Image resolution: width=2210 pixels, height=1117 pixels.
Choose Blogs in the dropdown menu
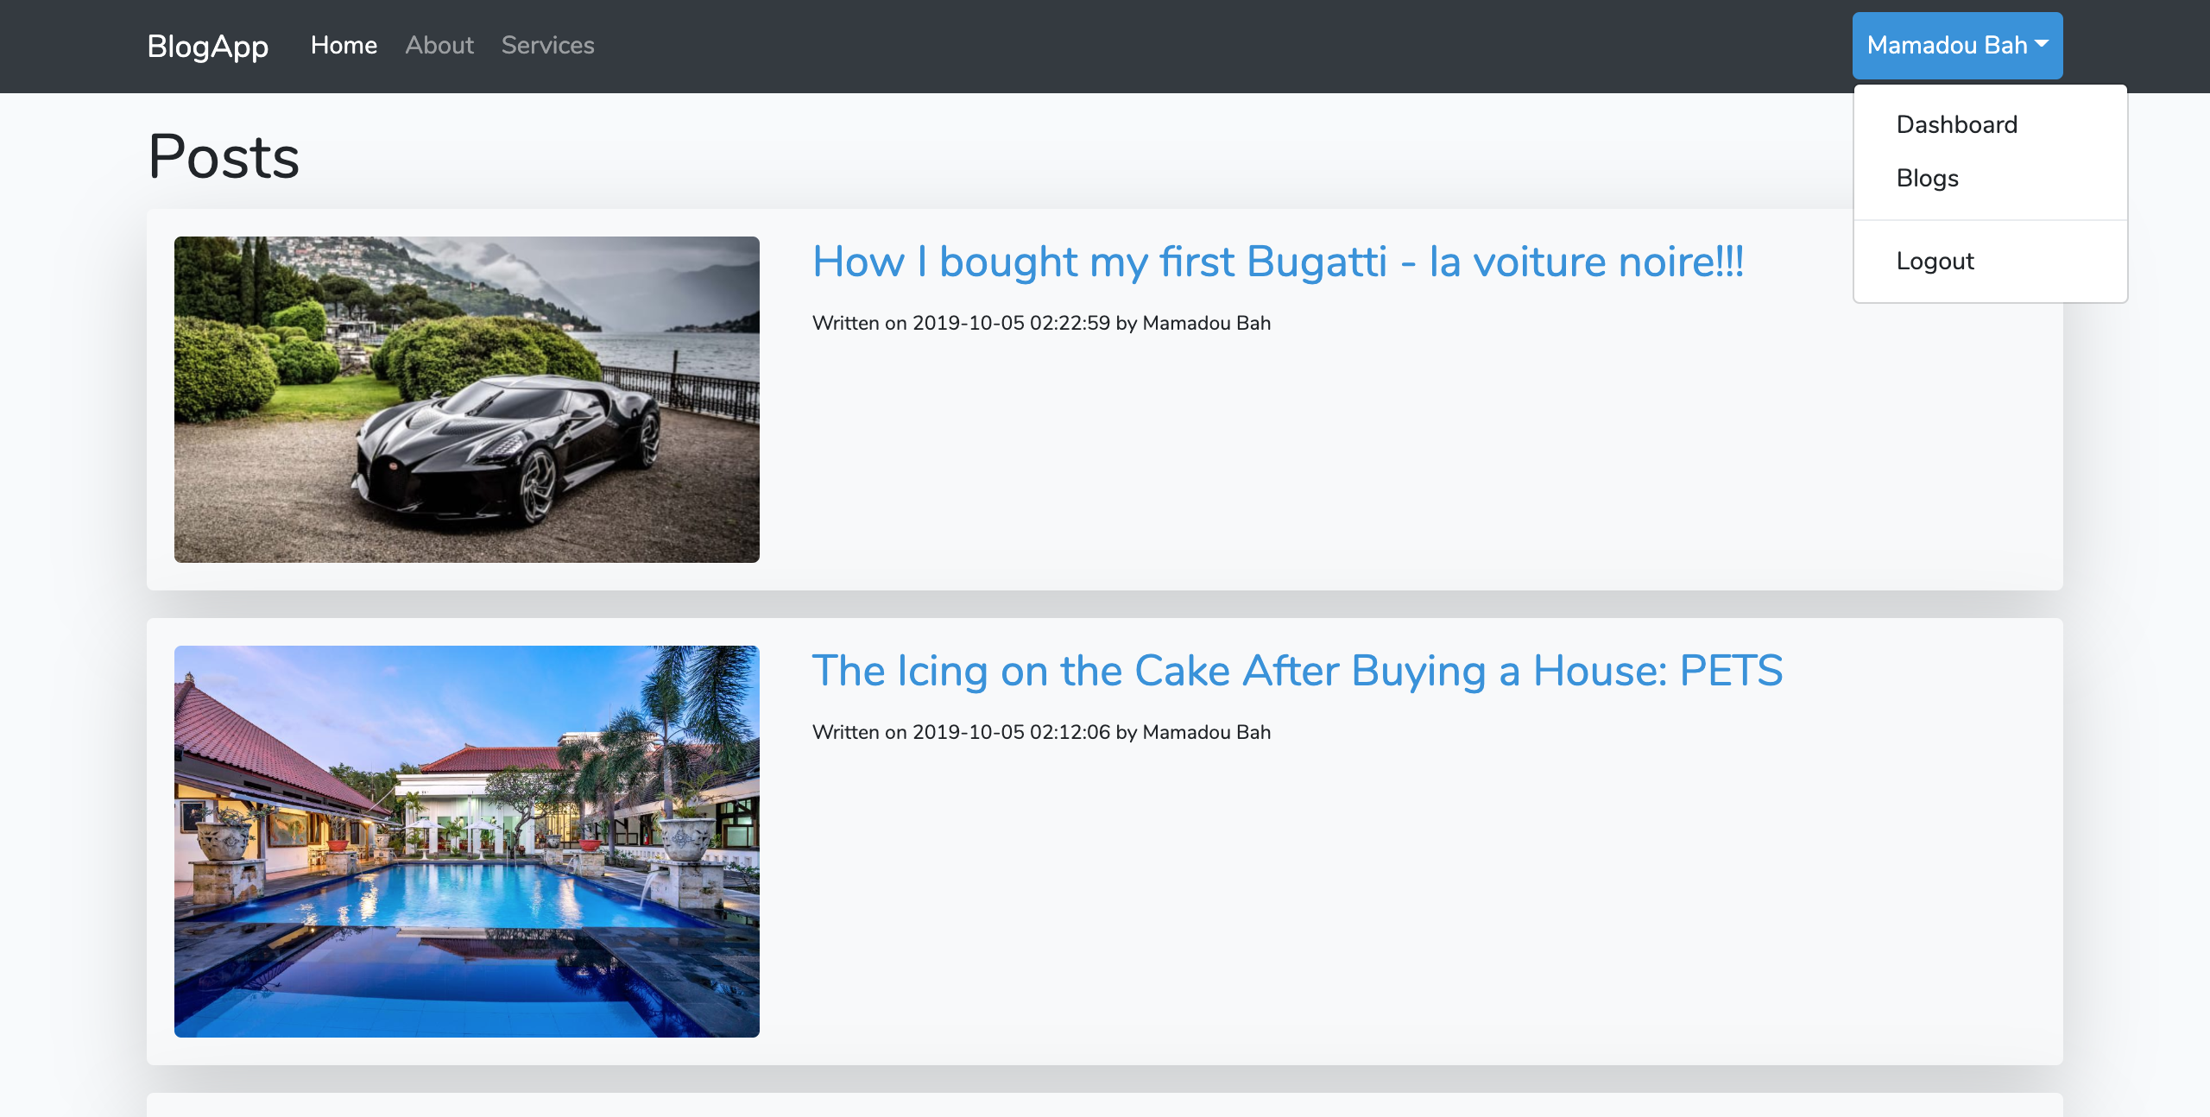click(x=1927, y=178)
